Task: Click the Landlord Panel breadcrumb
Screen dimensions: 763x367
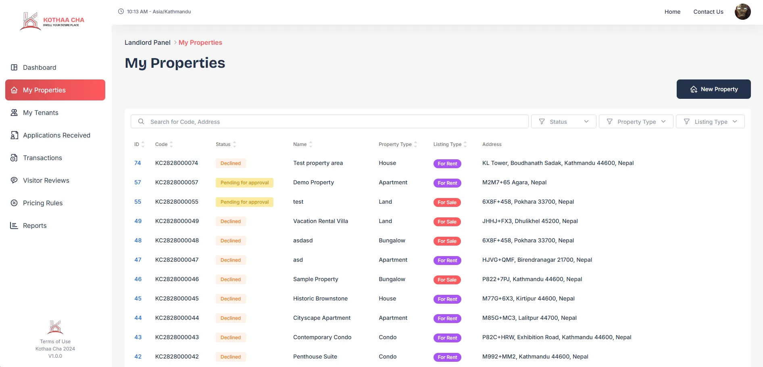Action: tap(148, 42)
